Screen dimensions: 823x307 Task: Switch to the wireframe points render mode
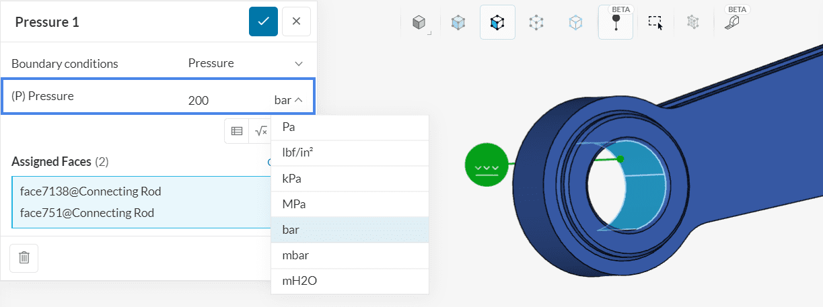coord(536,23)
